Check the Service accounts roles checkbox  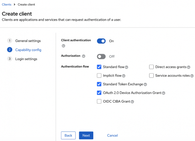point(151,76)
